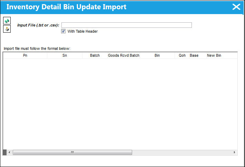Click the green refresh arrows icon
The image size is (245, 167).
click(7, 21)
